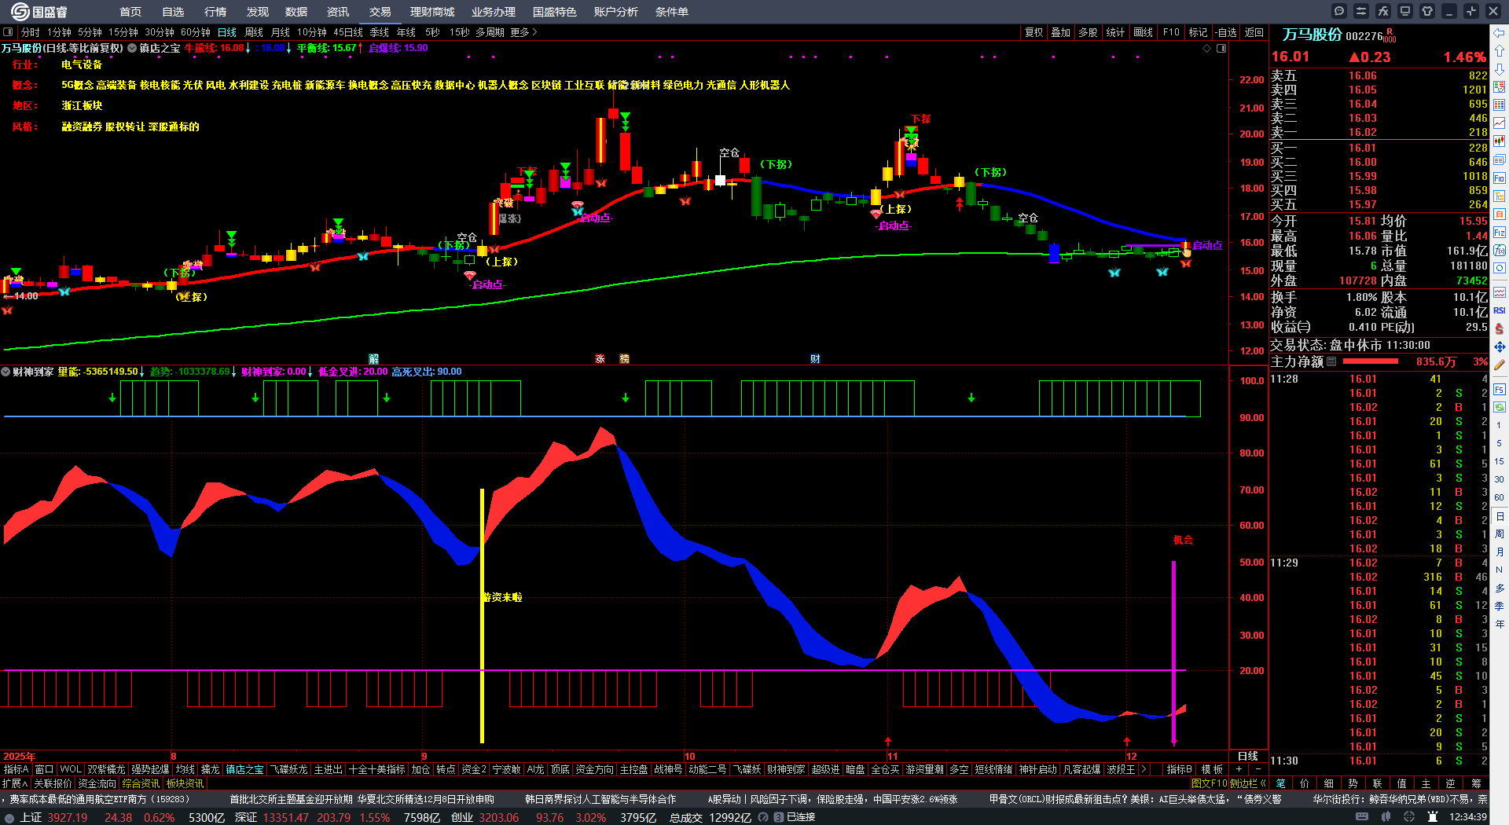Click the 返回 back button

[1254, 32]
